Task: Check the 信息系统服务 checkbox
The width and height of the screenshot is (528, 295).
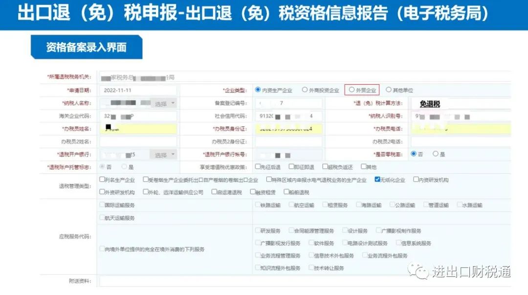Action: [x=398, y=243]
